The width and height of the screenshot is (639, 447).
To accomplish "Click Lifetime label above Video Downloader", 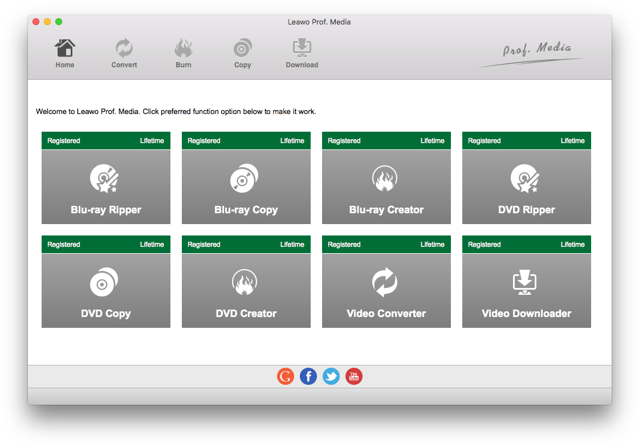I will (572, 245).
